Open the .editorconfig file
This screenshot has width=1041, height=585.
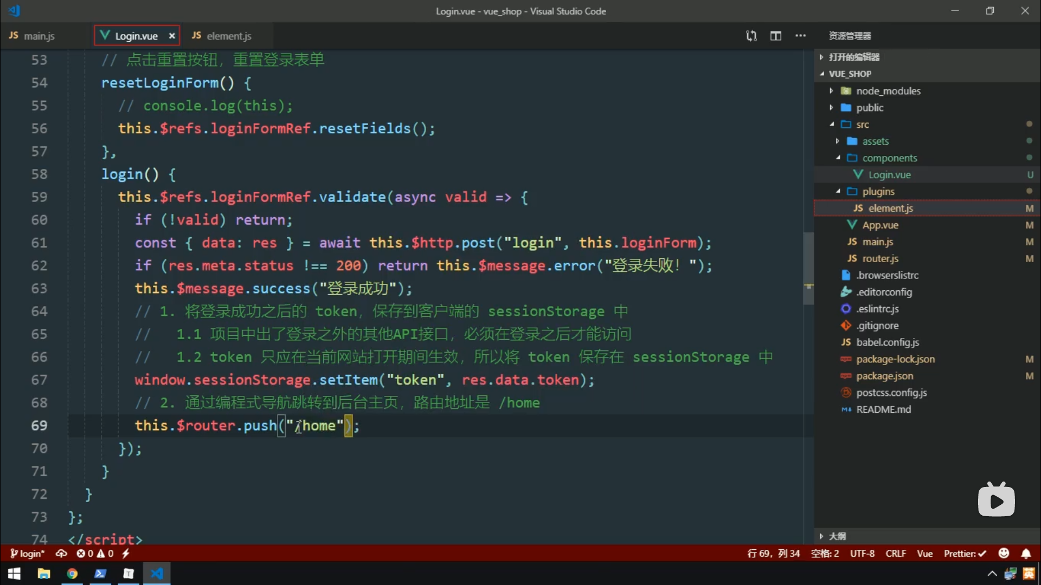[927, 292]
